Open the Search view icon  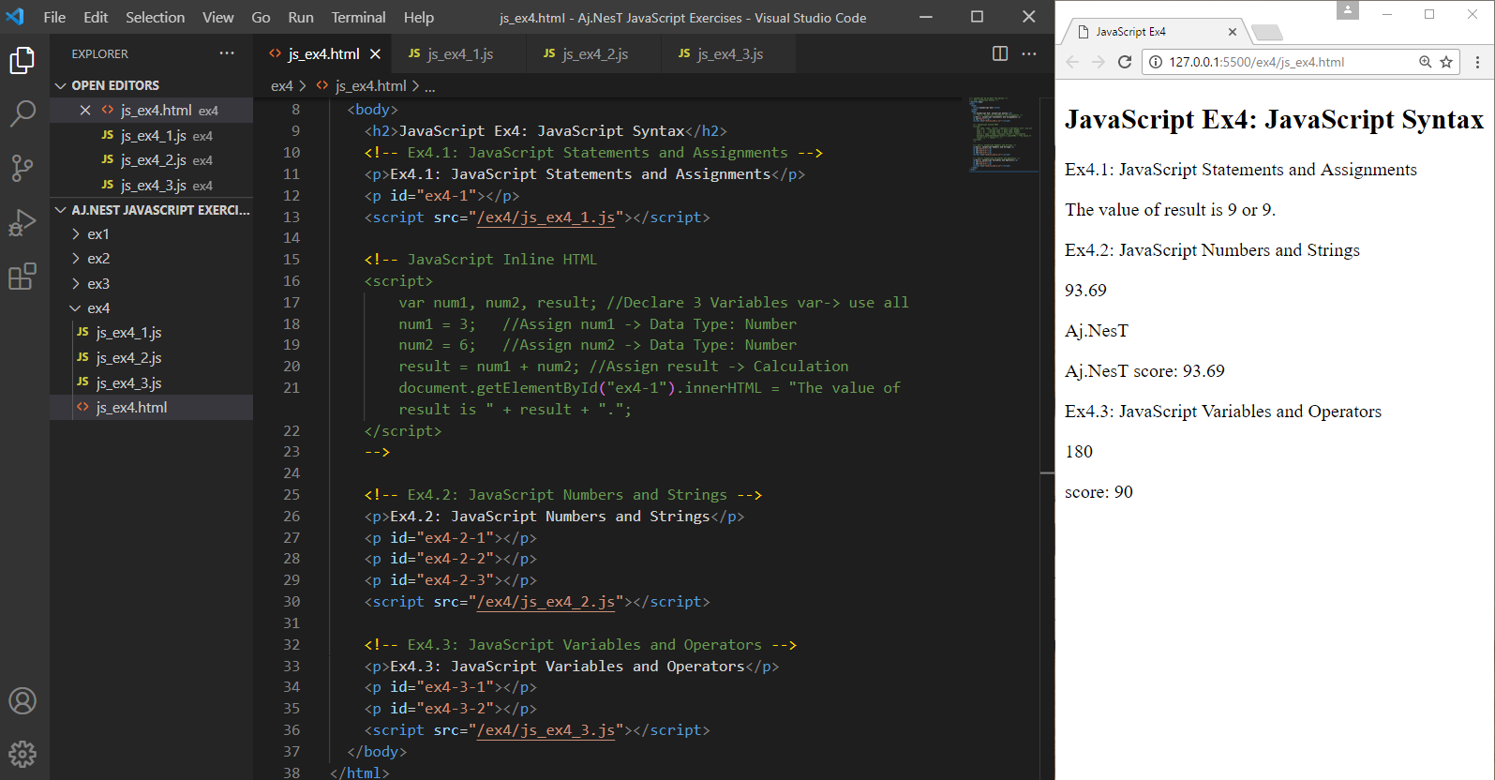click(x=22, y=113)
